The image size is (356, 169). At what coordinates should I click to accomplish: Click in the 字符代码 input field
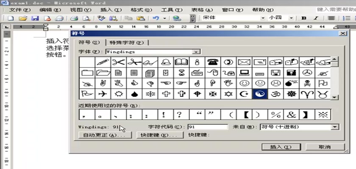pos(208,127)
